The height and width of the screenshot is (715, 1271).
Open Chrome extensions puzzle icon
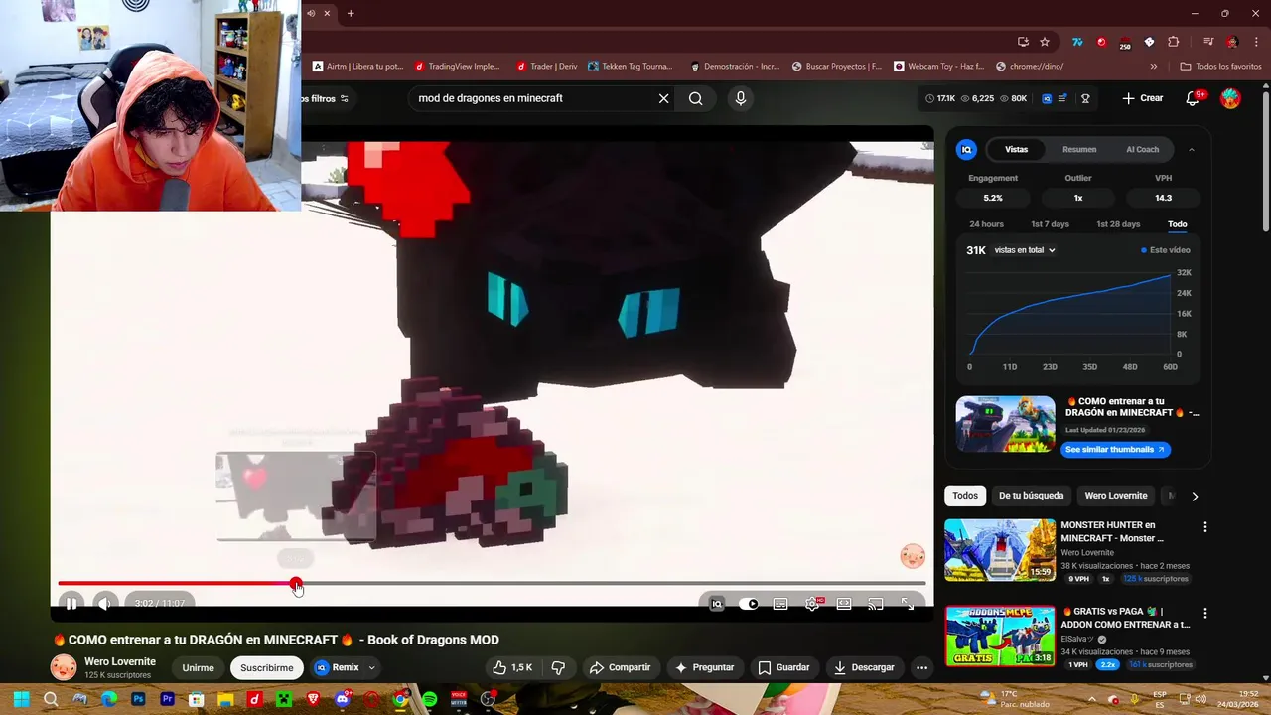1173,42
